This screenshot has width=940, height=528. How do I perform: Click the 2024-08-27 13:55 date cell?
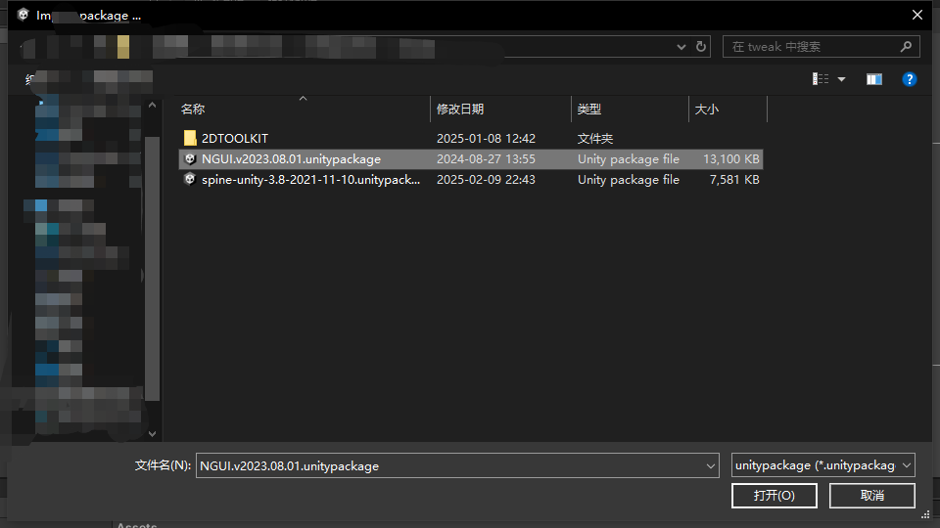pyautogui.click(x=486, y=159)
